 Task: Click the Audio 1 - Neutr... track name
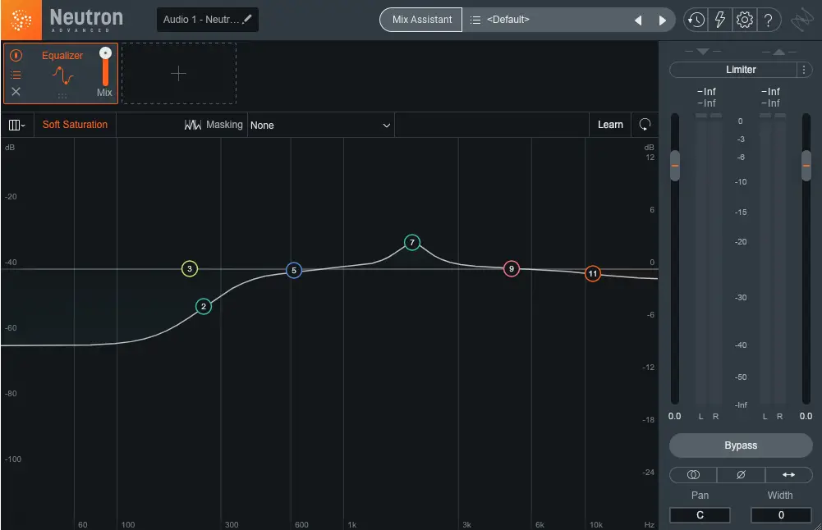pyautogui.click(x=201, y=20)
